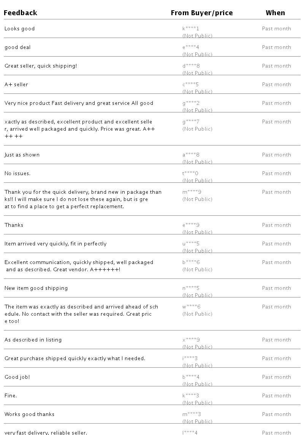Open buyer b****6 profile
Viewport: 304px width, 435px height.
191,262
